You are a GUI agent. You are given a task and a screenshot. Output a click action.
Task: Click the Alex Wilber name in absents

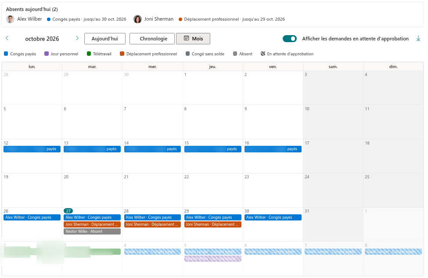click(29, 19)
